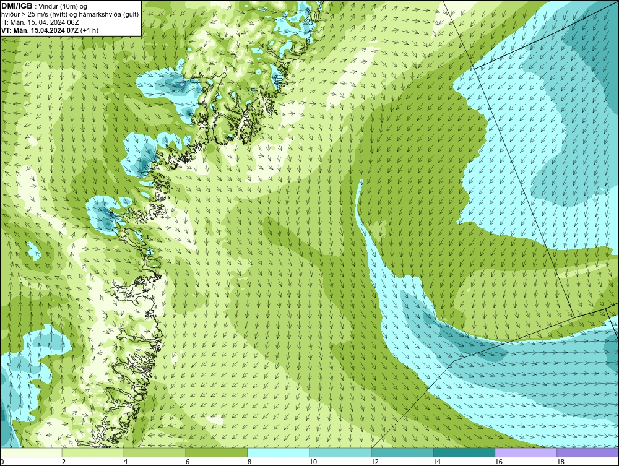Click the 'VT: Mán. 15.04.2024 07Z' text
Screen dimensions: 619x466
tap(40, 30)
